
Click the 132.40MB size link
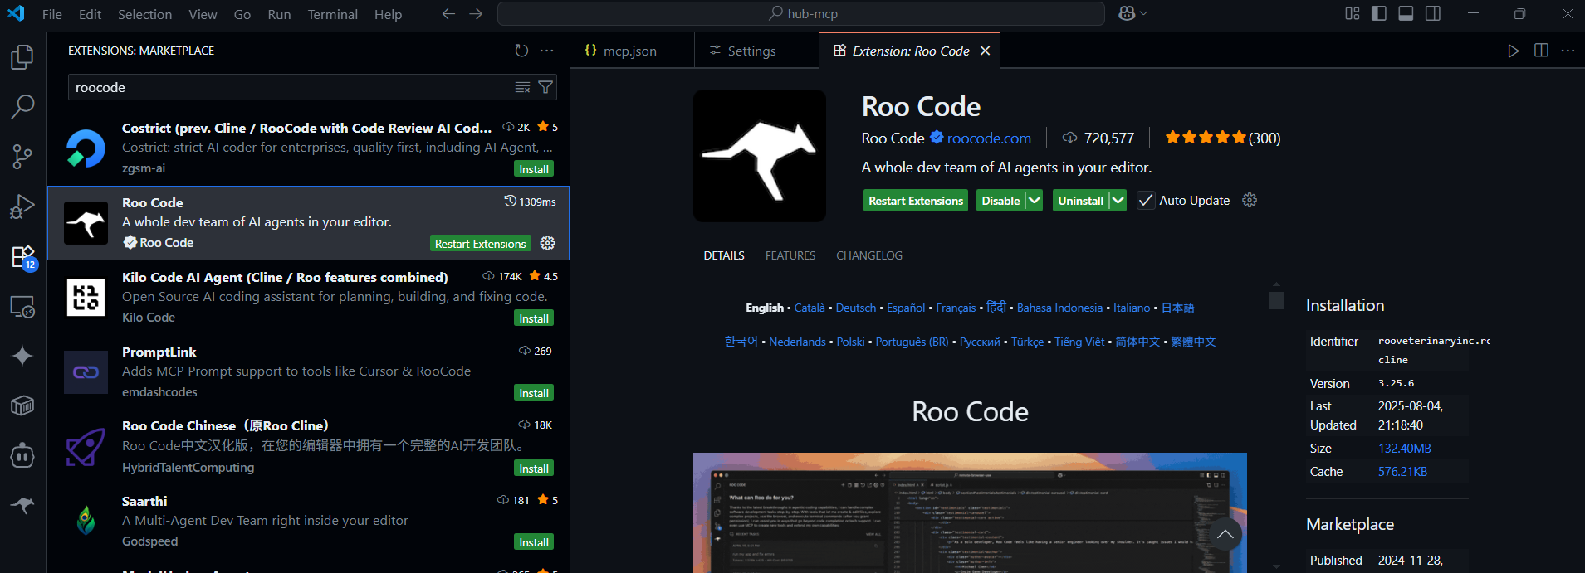point(1405,449)
